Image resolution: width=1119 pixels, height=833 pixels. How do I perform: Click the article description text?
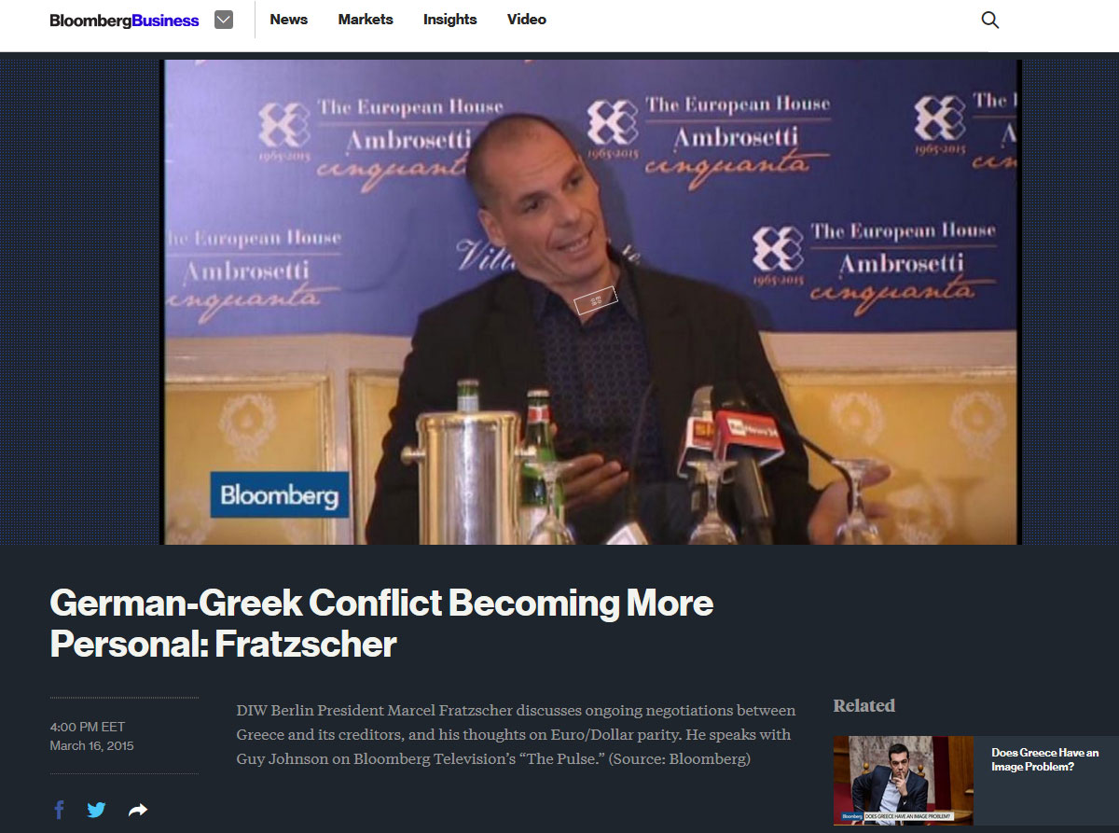(516, 735)
